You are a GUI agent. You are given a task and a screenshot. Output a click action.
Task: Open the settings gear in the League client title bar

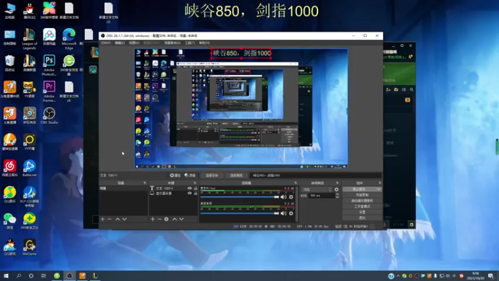click(402, 46)
